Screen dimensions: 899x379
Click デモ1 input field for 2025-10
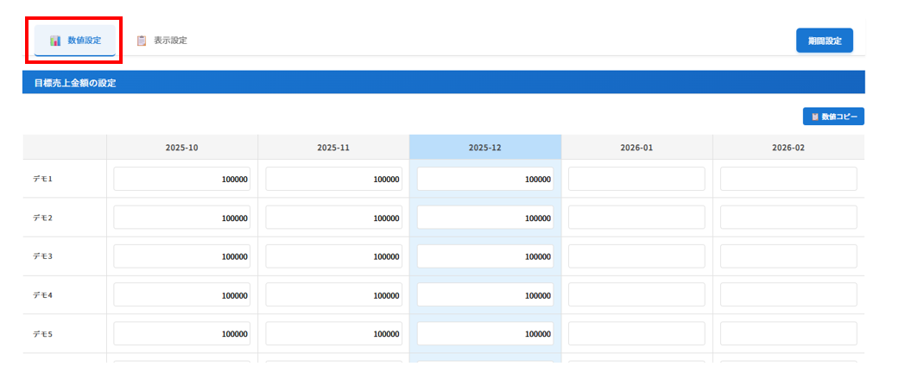point(181,179)
